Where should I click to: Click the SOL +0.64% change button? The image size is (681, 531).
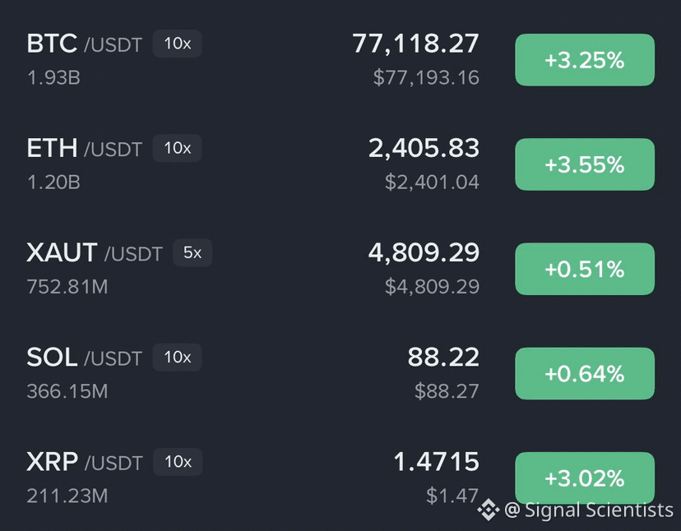(585, 373)
